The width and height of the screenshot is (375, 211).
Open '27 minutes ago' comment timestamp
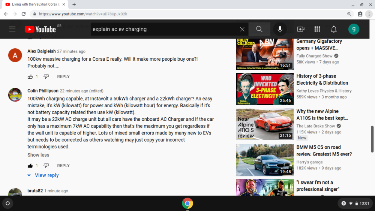pyautogui.click(x=71, y=51)
